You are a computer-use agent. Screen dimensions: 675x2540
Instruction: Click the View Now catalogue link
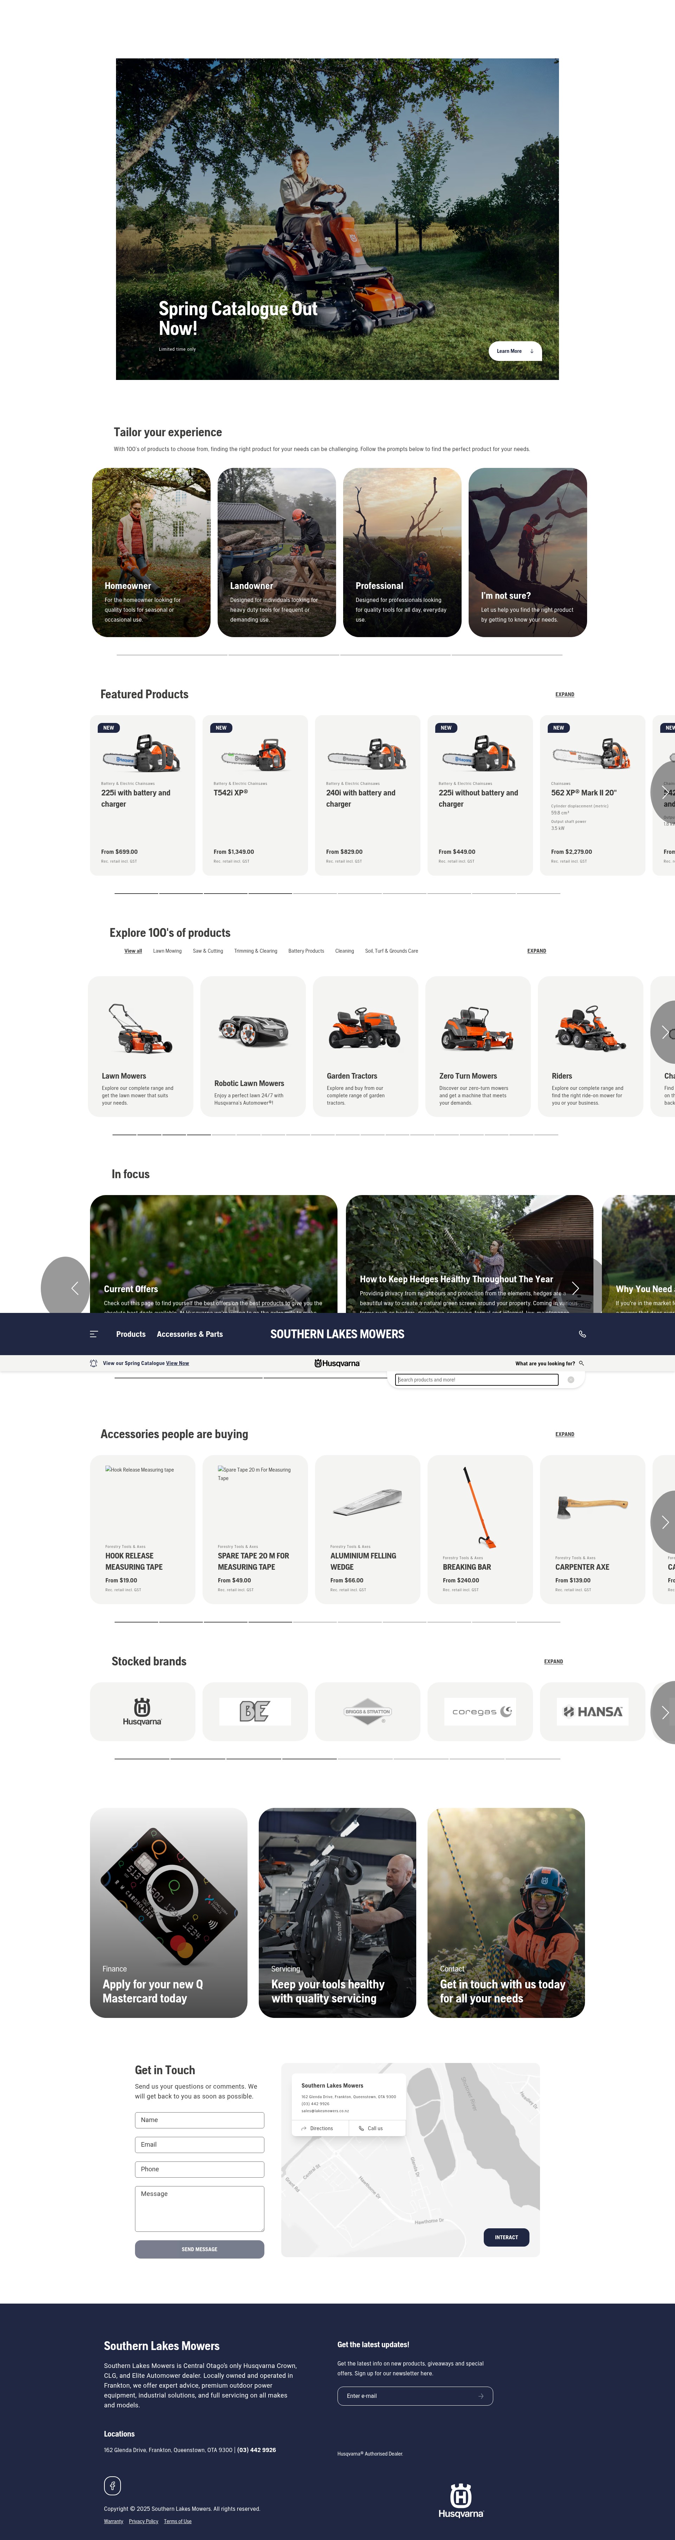[x=178, y=1364]
